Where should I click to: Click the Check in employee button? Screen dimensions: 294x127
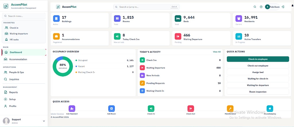(x=258, y=59)
